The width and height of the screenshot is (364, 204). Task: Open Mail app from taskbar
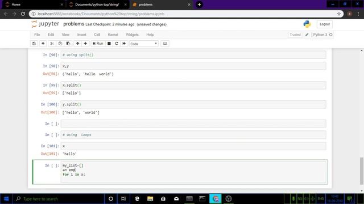[x=176, y=199]
